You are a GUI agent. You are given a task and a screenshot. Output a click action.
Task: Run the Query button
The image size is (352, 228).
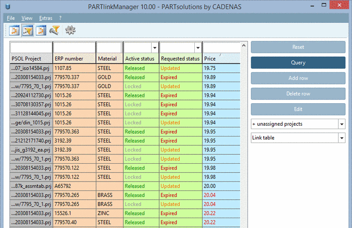click(298, 62)
